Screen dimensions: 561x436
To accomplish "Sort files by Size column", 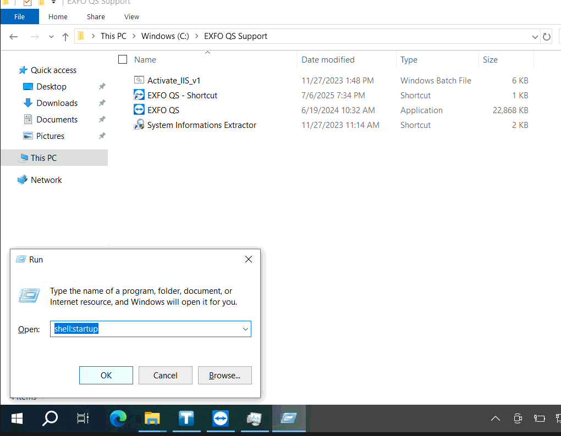I will [x=490, y=60].
